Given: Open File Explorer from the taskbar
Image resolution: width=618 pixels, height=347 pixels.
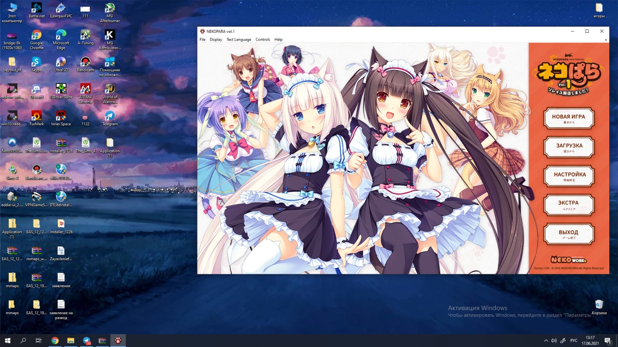Looking at the screenshot, I should coord(70,340).
